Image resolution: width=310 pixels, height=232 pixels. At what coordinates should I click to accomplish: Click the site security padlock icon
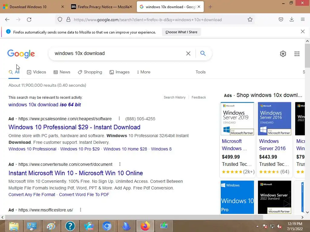[x=68, y=20]
